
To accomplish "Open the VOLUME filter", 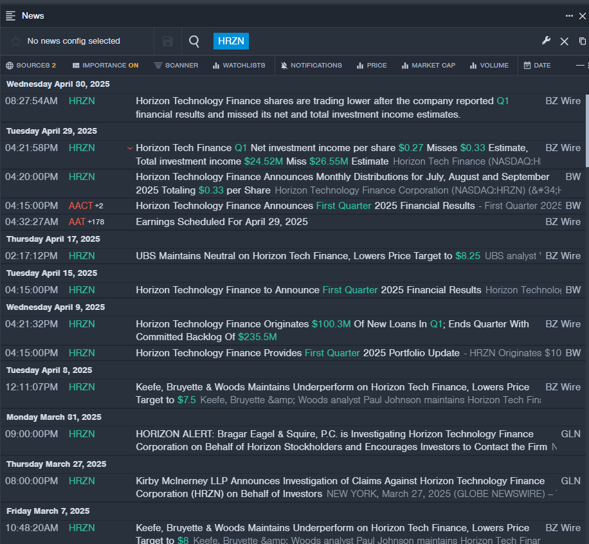I will coord(489,66).
